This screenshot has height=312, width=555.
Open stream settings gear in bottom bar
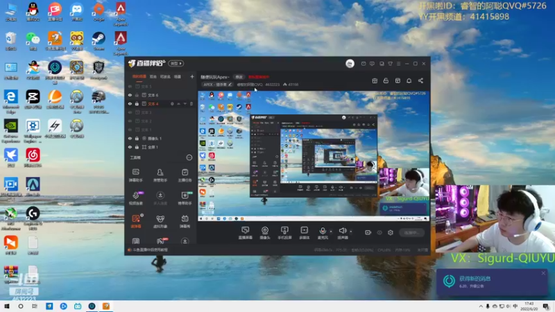391,233
